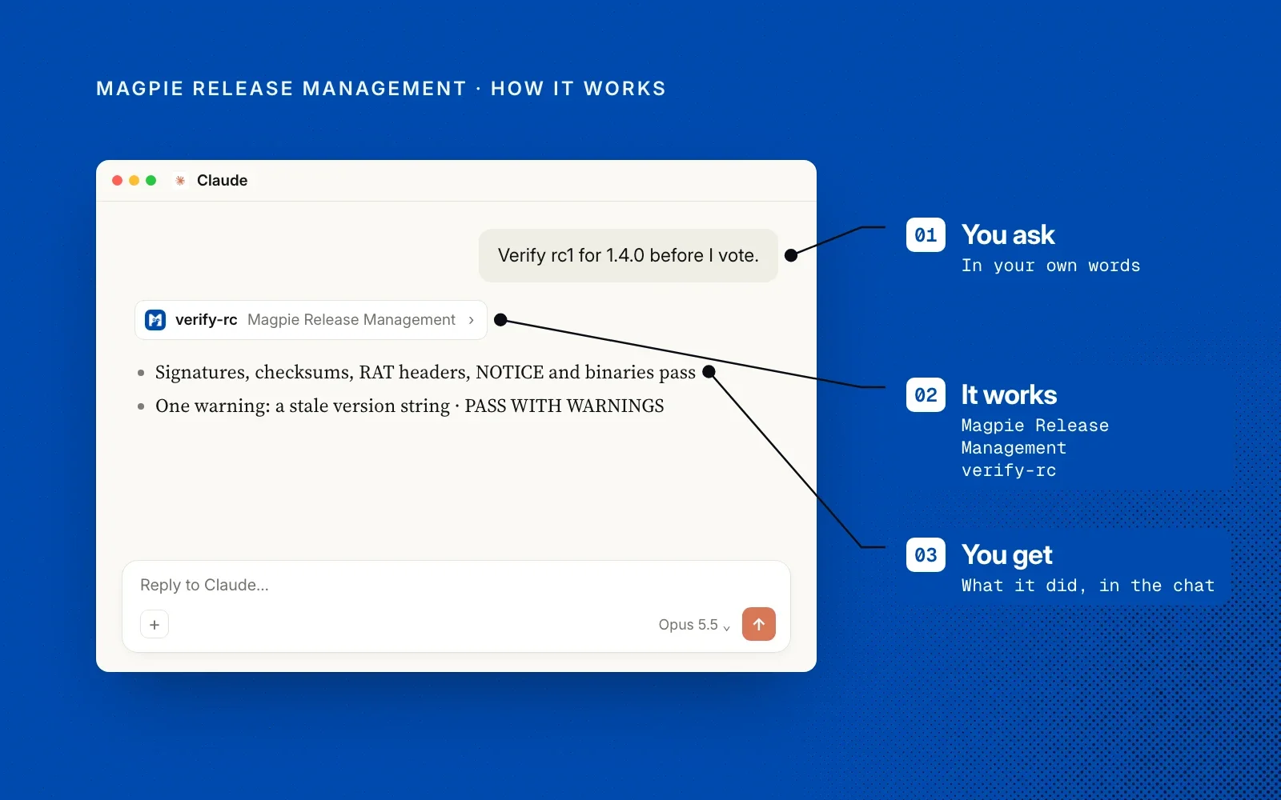Click the yellow minimize window button
Image resolution: width=1281 pixels, height=800 pixels.
coord(134,181)
